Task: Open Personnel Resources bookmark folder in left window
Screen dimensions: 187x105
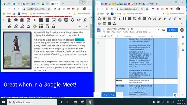Action: click(39, 14)
